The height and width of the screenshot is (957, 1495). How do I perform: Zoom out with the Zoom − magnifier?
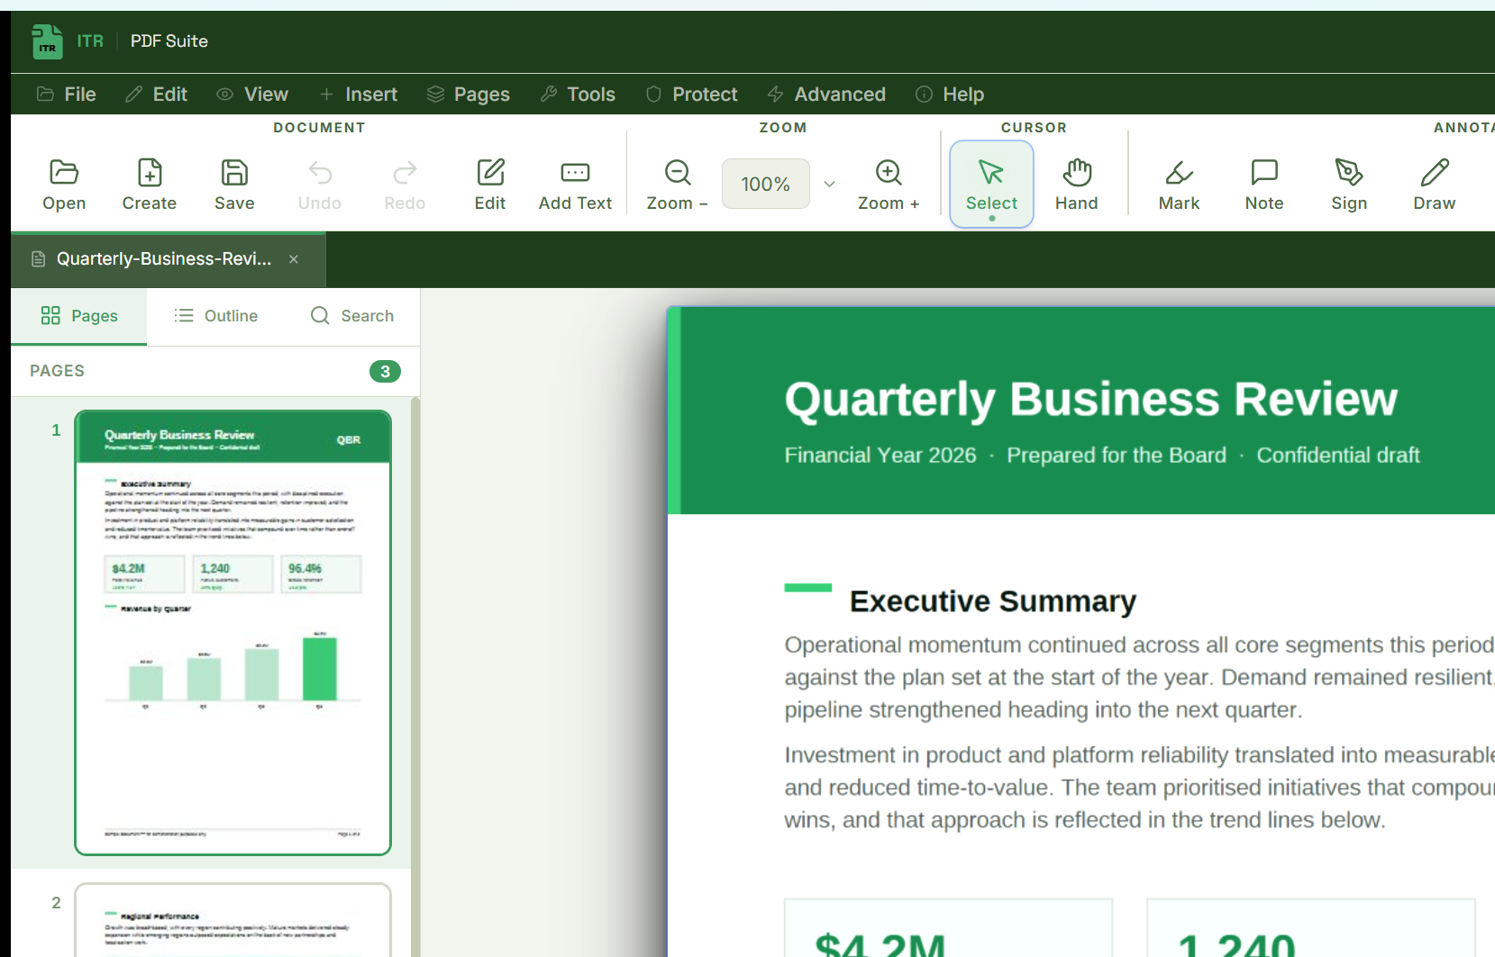tap(678, 184)
